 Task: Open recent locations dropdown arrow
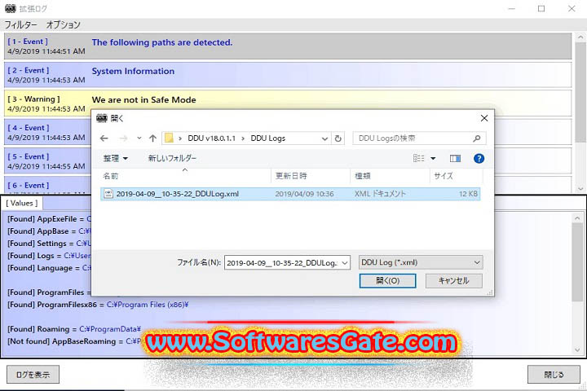point(139,138)
